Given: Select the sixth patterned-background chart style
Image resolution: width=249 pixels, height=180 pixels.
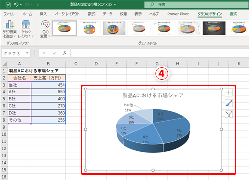Looking at the screenshot, I should pyautogui.click(x=189, y=28).
